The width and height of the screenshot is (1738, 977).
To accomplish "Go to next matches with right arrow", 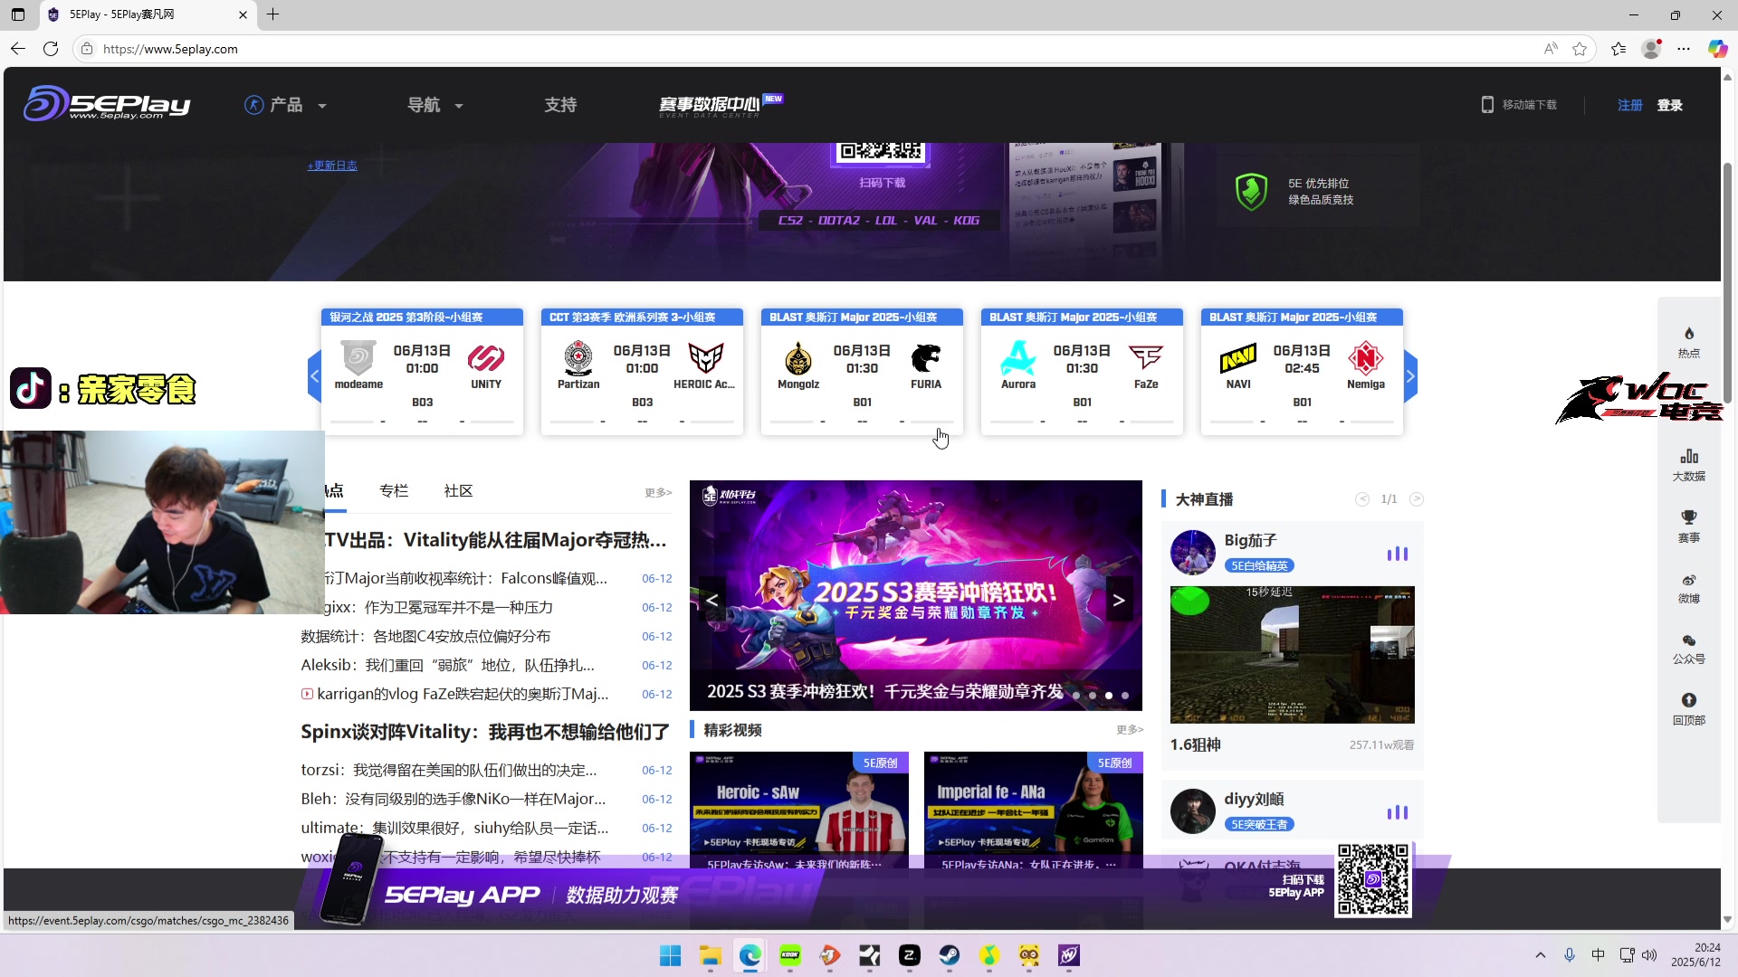I will 1410,375.
